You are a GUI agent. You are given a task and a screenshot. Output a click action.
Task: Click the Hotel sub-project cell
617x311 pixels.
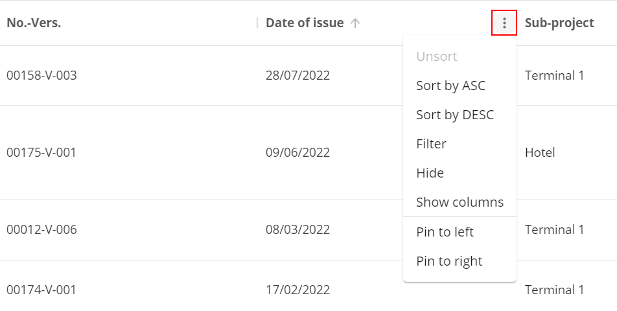click(540, 153)
